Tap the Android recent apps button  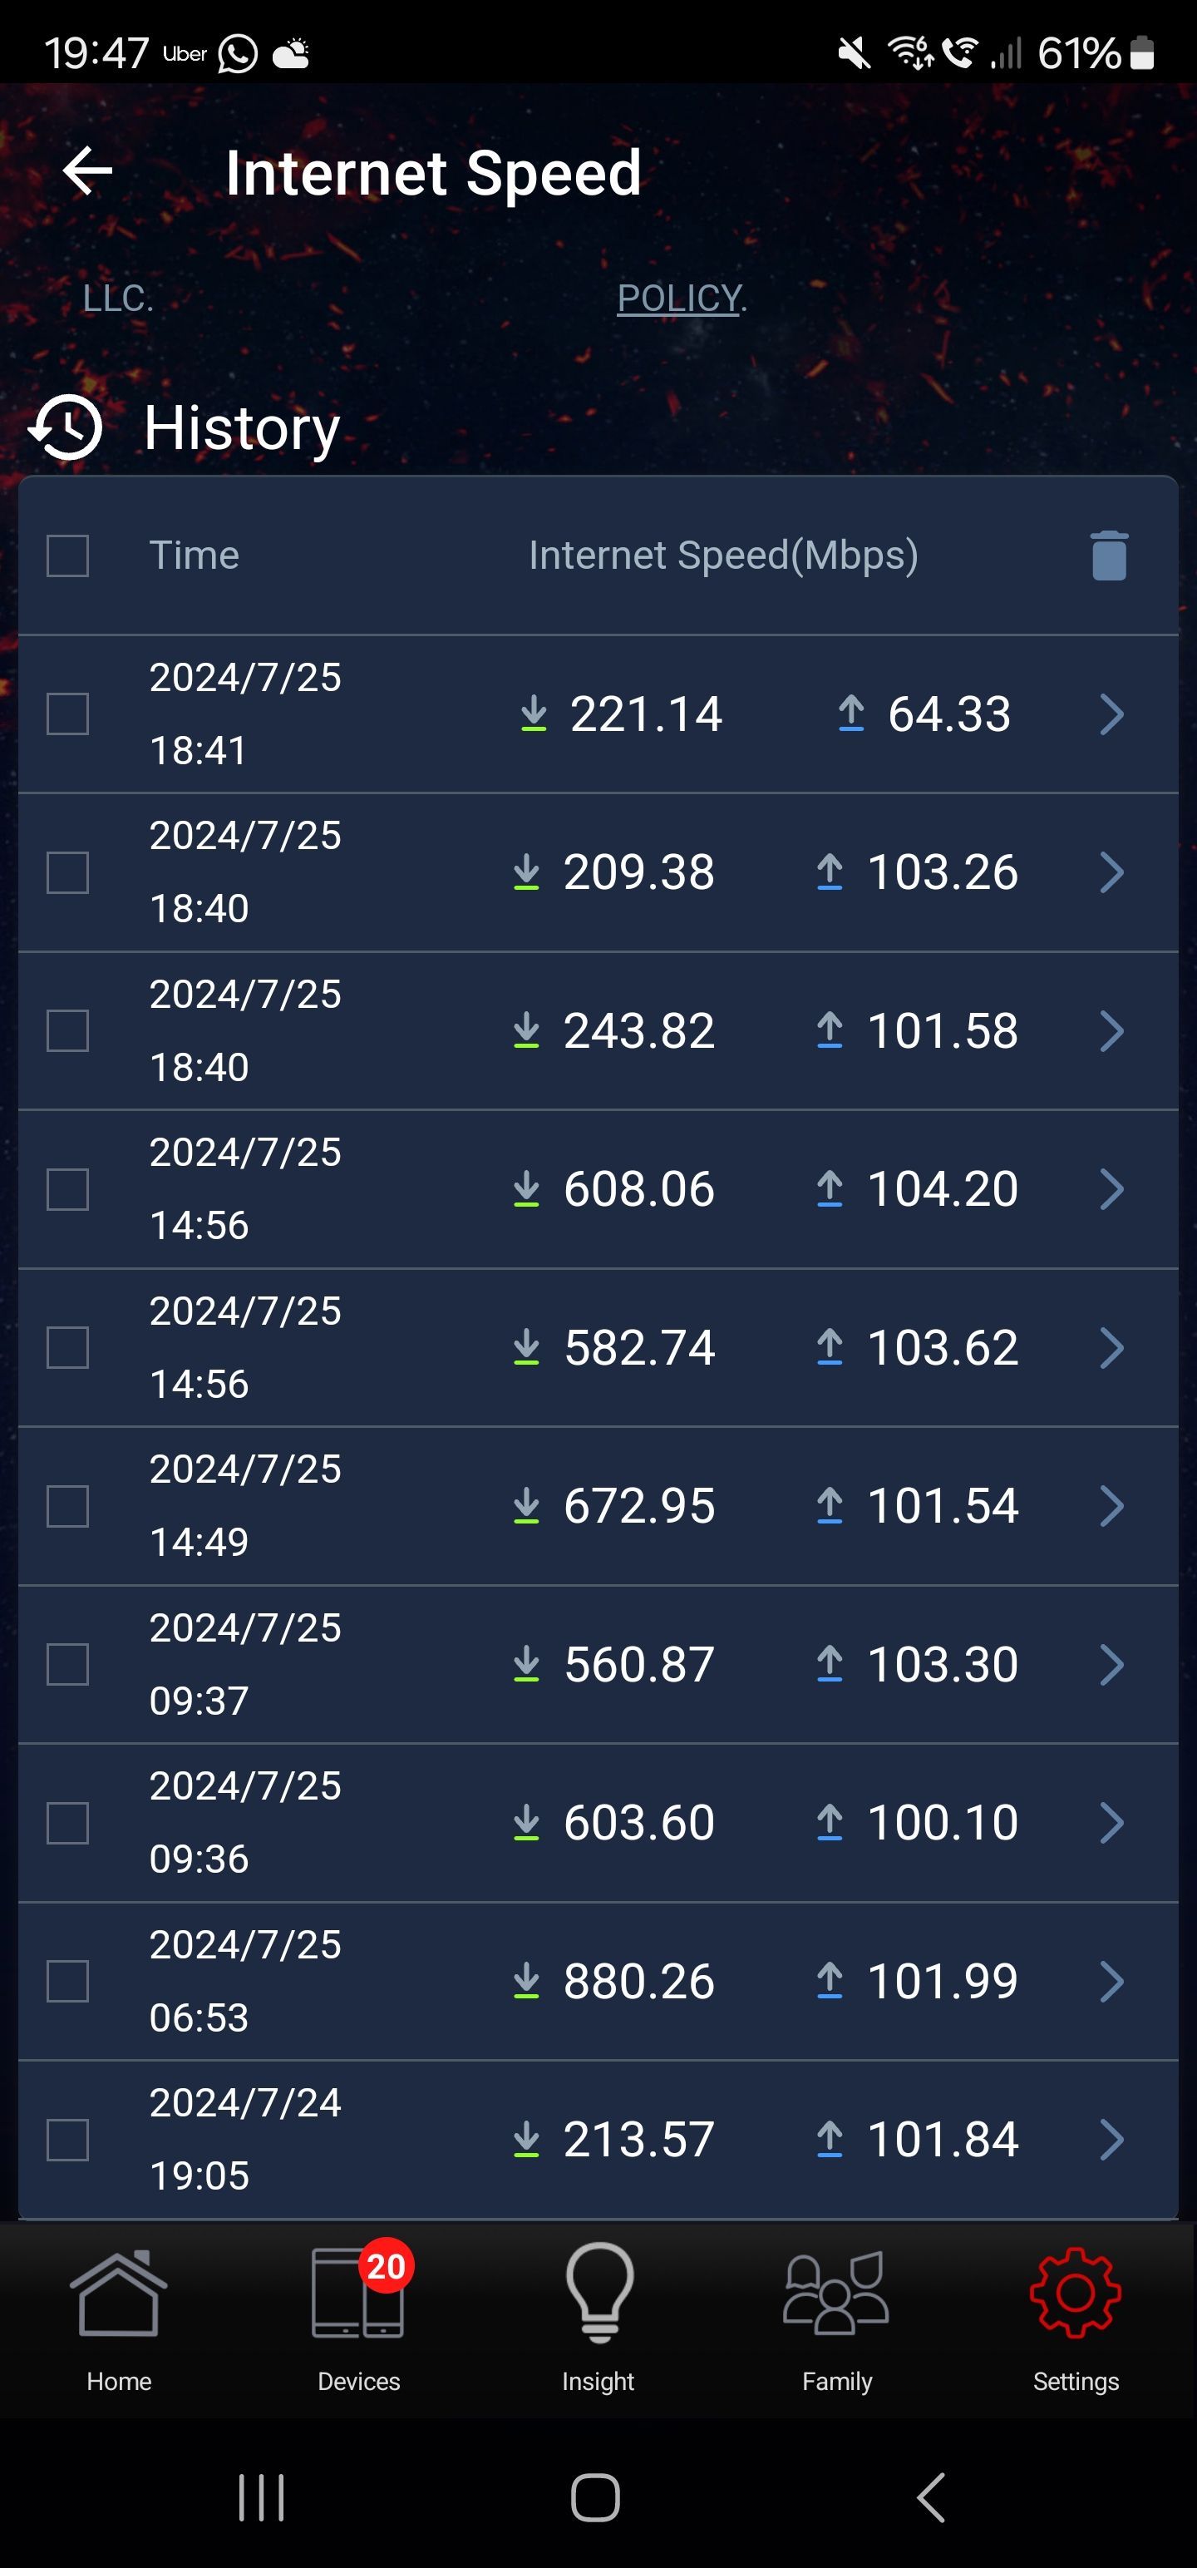coord(261,2496)
